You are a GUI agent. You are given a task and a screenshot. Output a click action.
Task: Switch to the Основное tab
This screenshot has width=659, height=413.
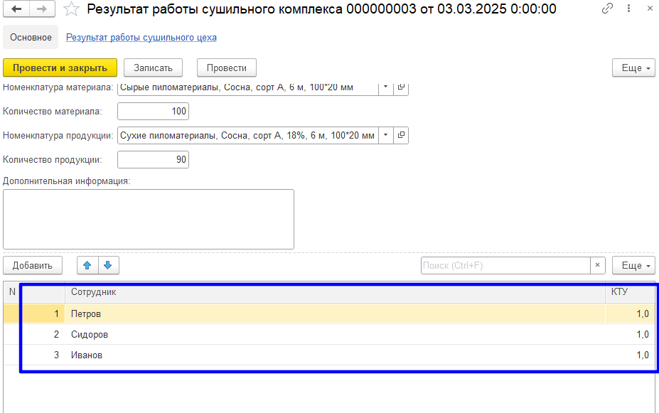click(x=31, y=37)
